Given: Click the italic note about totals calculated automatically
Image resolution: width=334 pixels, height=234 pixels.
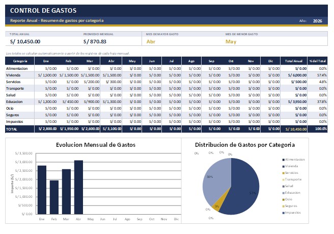Looking at the screenshot, I should coord(68,54).
